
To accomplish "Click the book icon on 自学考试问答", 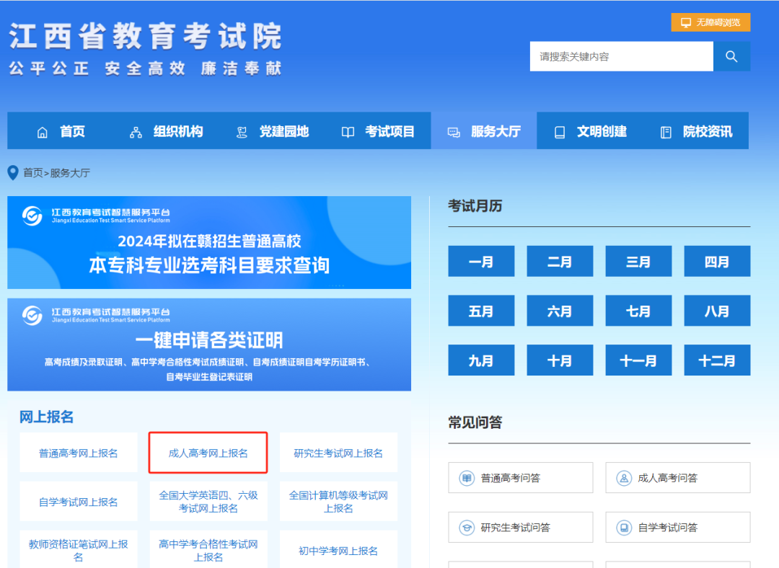I will pyautogui.click(x=624, y=527).
